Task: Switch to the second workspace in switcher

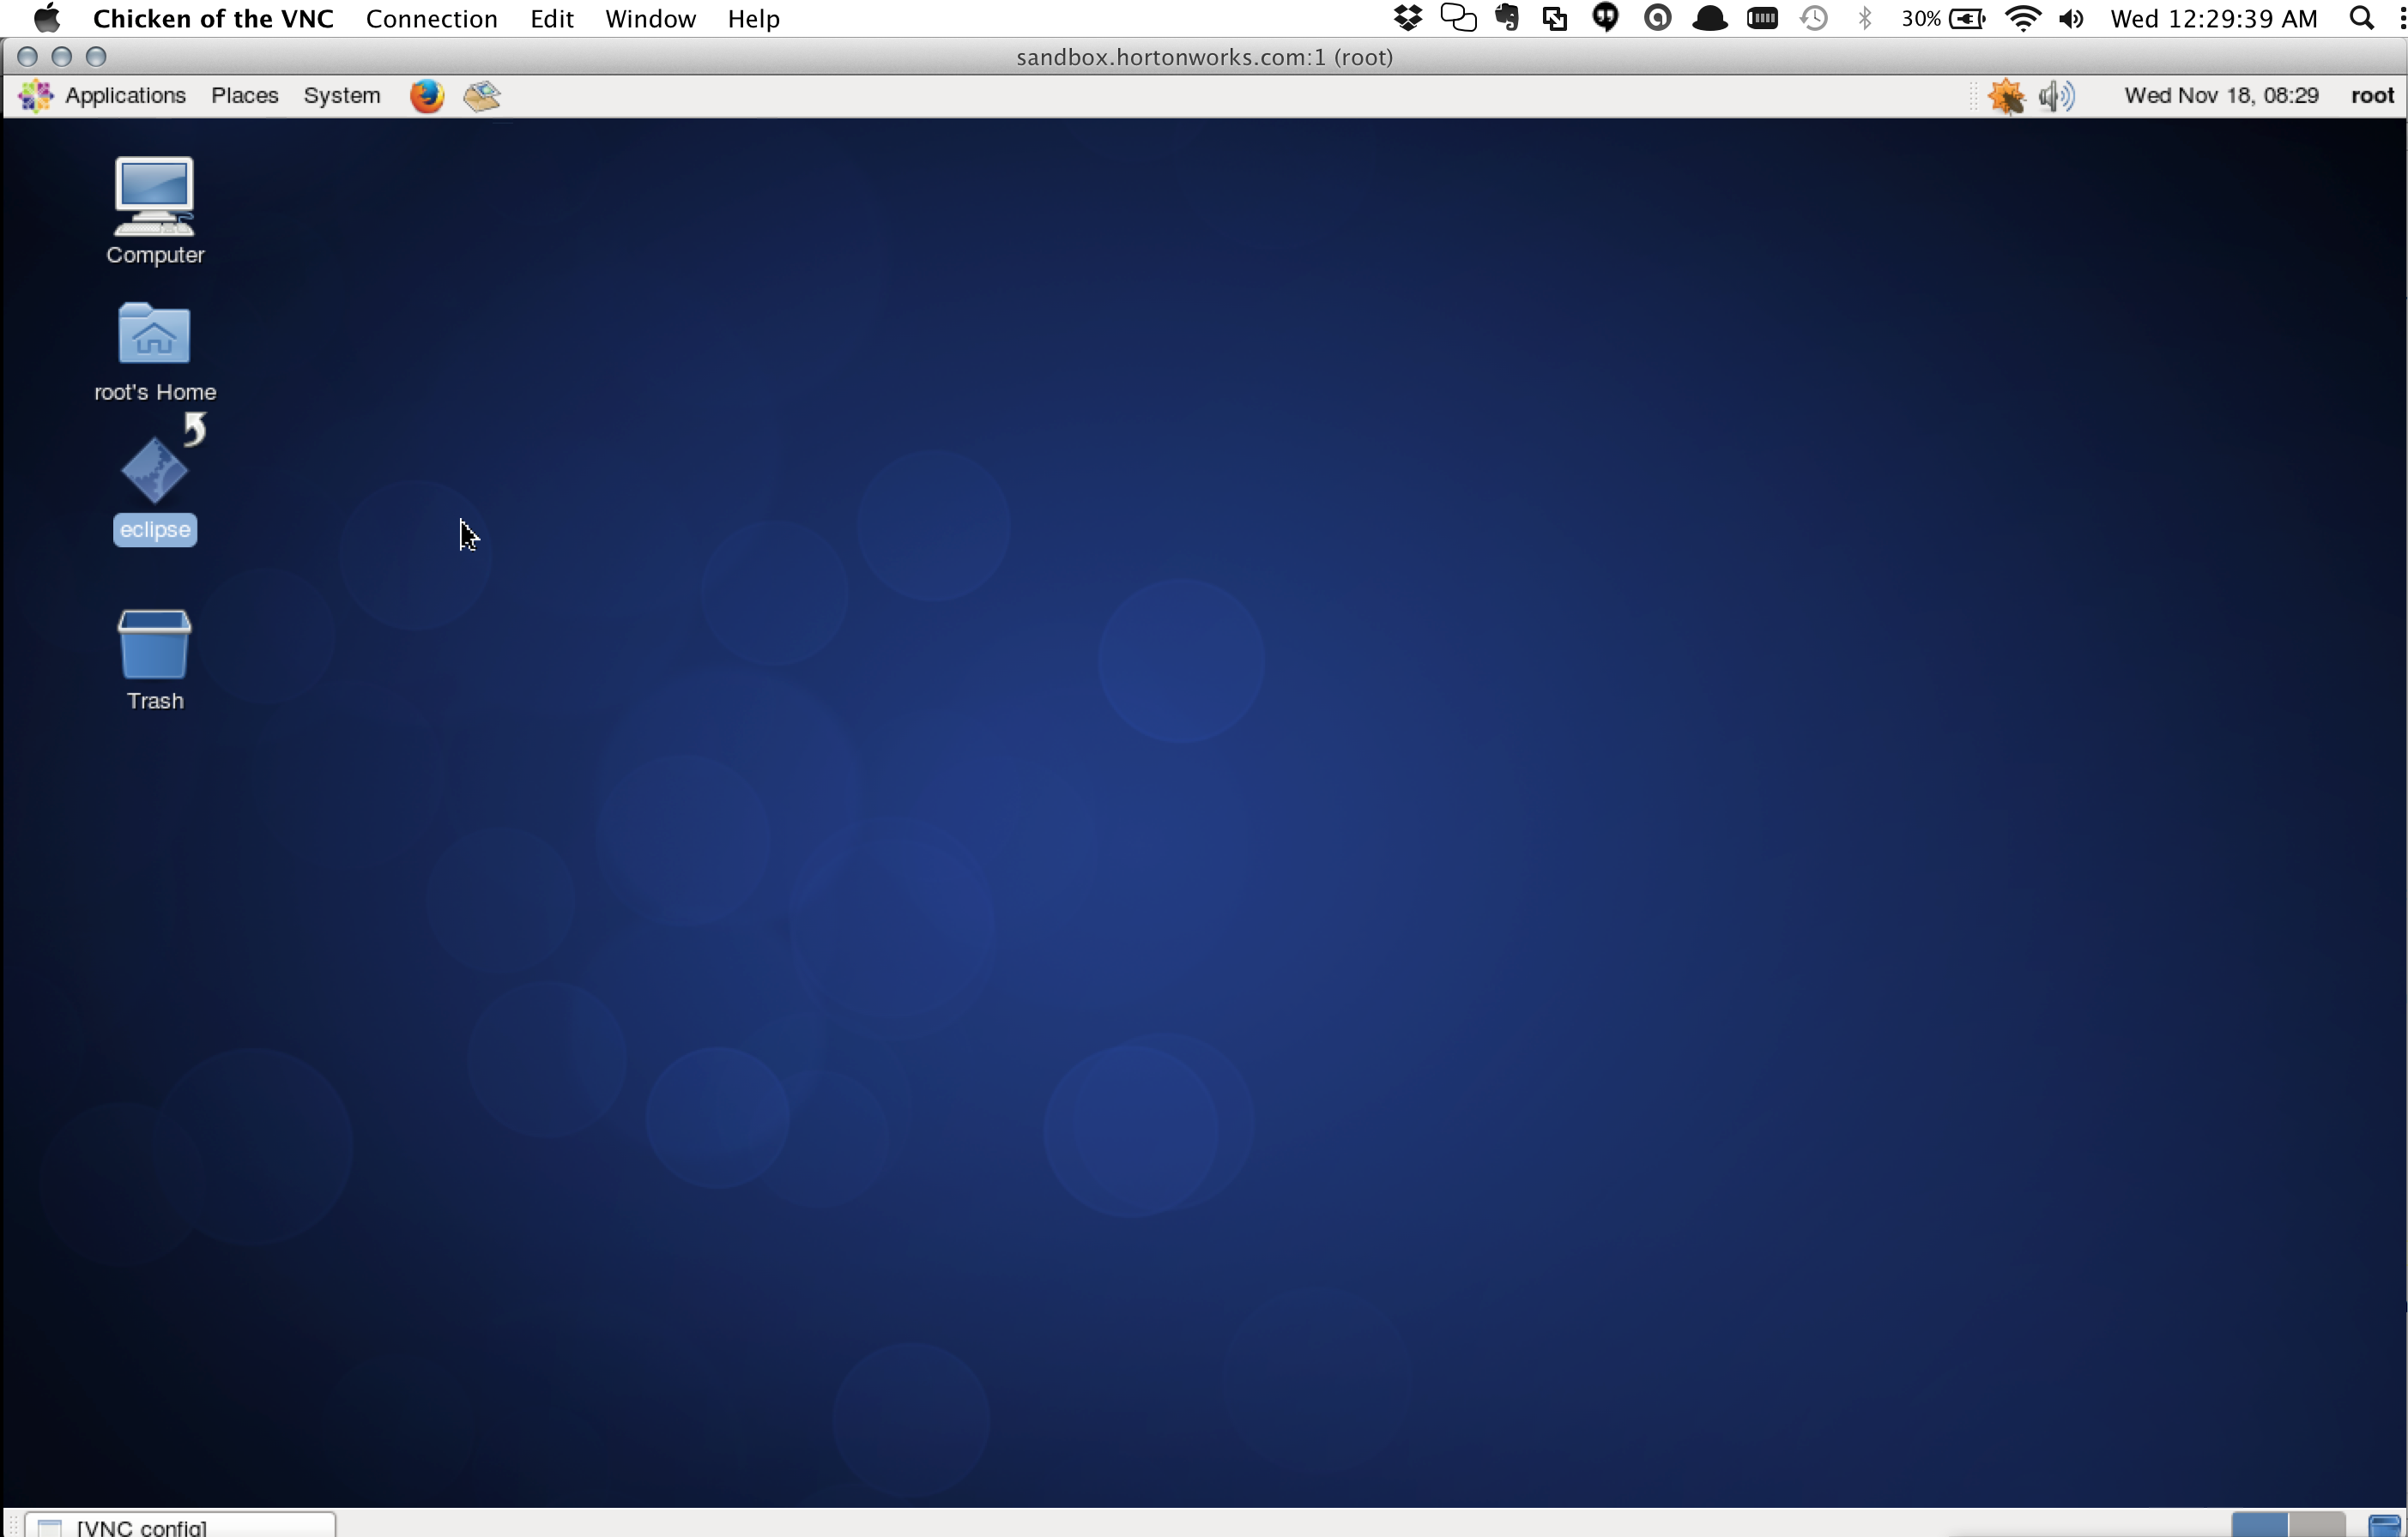Action: [2315, 1525]
